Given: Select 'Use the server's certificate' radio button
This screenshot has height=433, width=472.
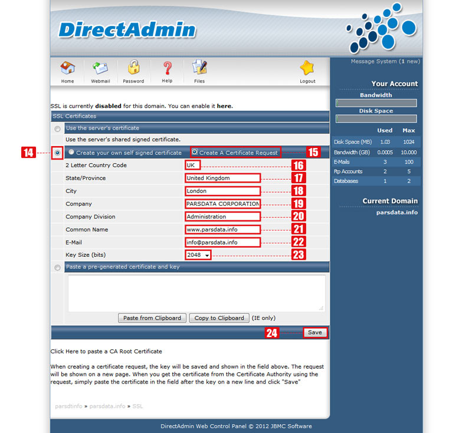Looking at the screenshot, I should 57,129.
